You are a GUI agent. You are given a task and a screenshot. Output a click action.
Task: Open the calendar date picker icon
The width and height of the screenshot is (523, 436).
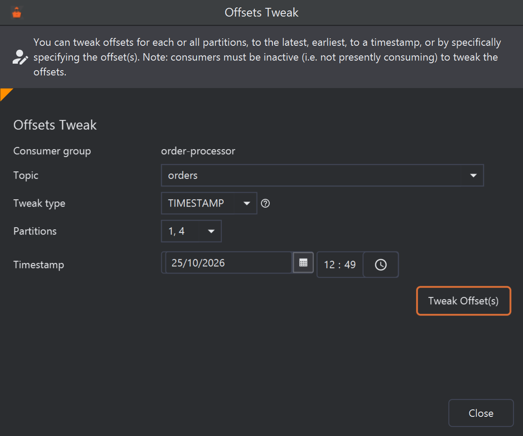coord(303,263)
